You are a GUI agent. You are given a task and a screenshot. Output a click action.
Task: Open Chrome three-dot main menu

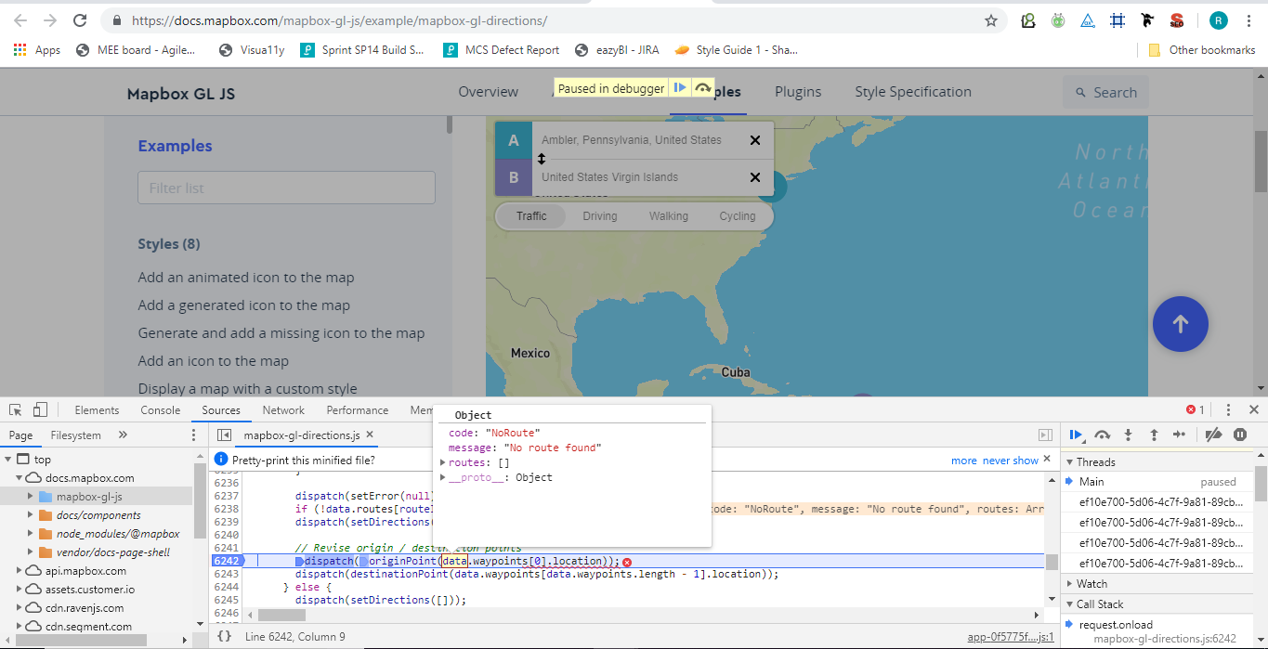click(1249, 20)
